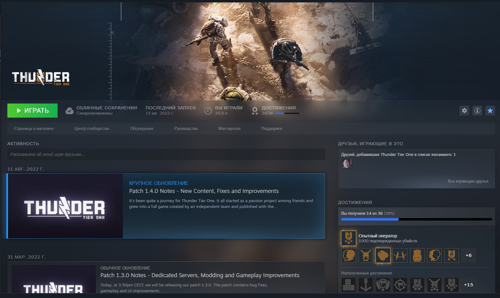Viewport: 500px width, 298px height.
Task: Open game settings gear icon
Action: point(464,111)
